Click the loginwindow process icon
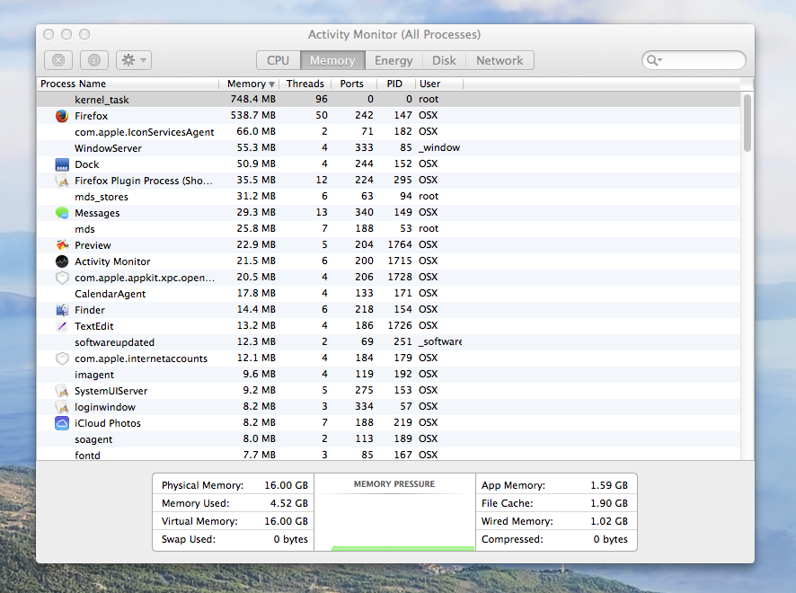The image size is (796, 593). [x=62, y=407]
